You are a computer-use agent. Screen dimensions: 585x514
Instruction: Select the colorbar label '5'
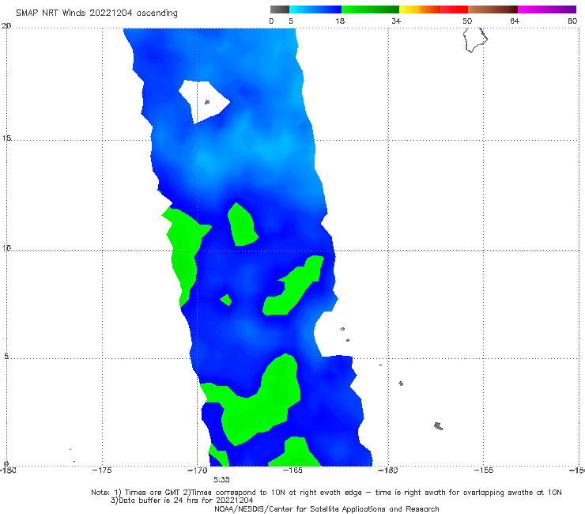[291, 21]
